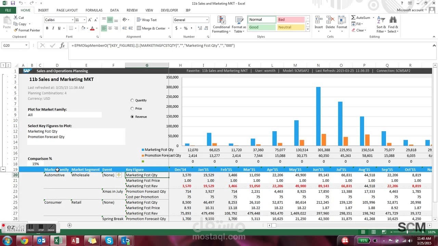Open Google Chrome from taskbar
The image size is (438, 246).
[24, 241]
